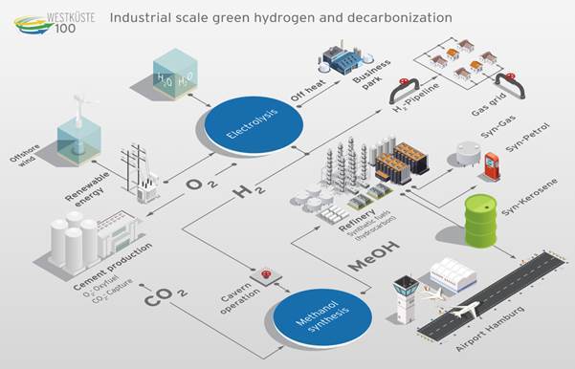This screenshot has height=369, width=575.
Task: Click the 'Syn-Petrol' label
Action: (528, 138)
